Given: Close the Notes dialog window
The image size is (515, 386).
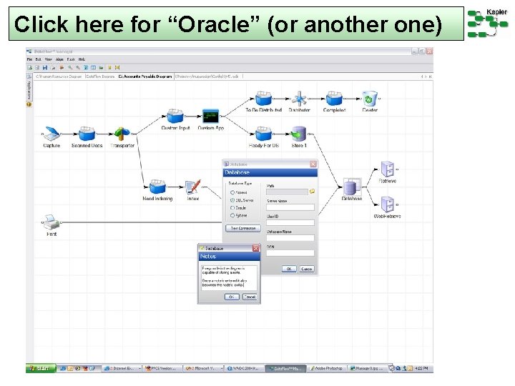Looking at the screenshot, I should tap(256, 249).
